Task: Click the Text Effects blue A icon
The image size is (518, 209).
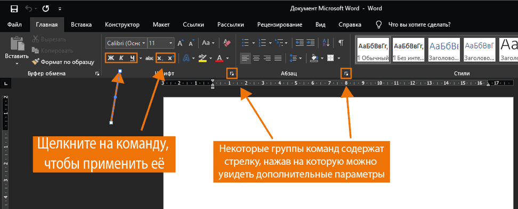Action: (186, 58)
